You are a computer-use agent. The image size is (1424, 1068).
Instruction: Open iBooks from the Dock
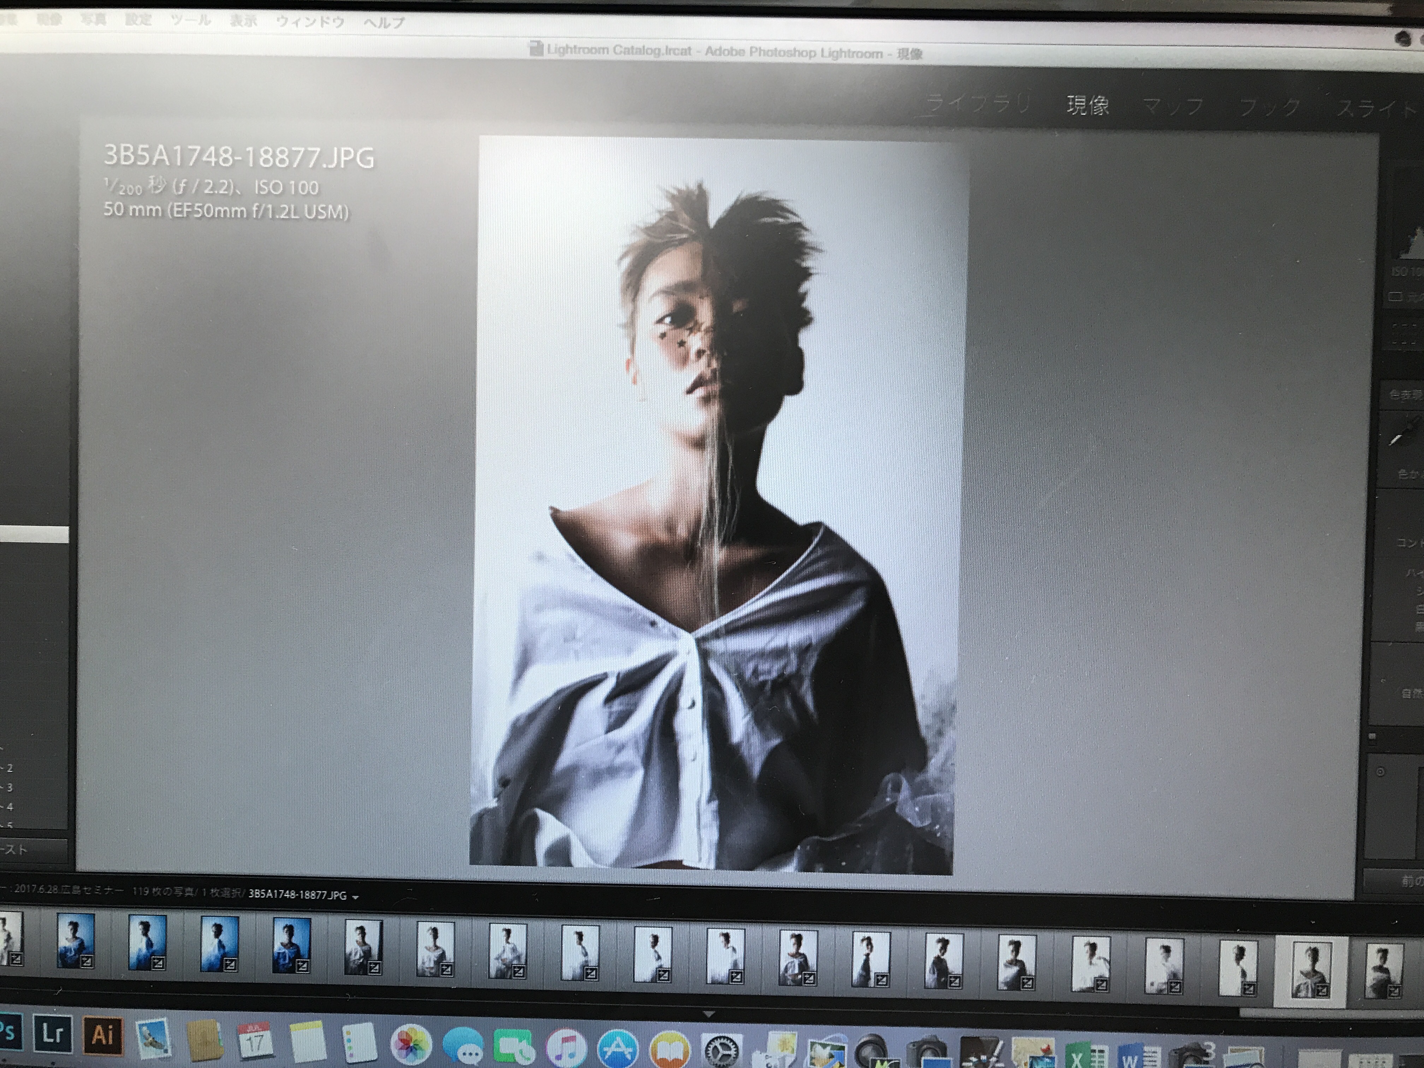pos(670,1051)
